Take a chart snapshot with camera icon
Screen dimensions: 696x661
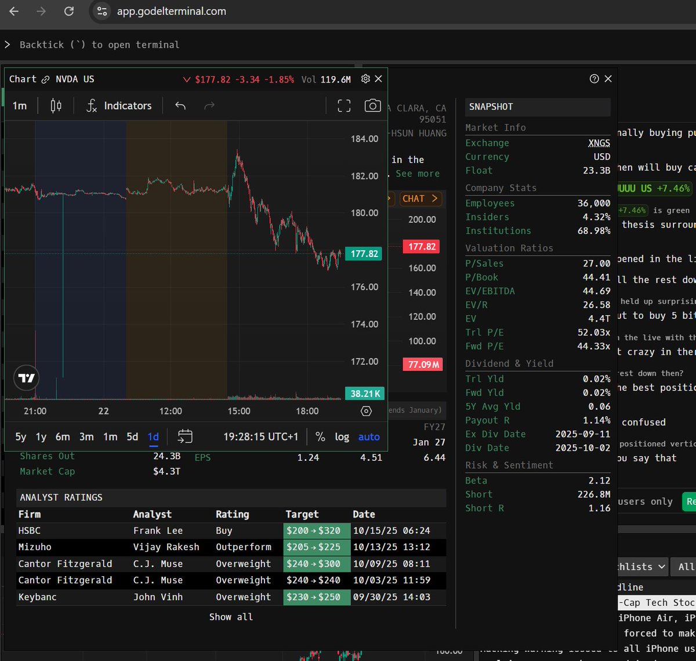point(372,106)
